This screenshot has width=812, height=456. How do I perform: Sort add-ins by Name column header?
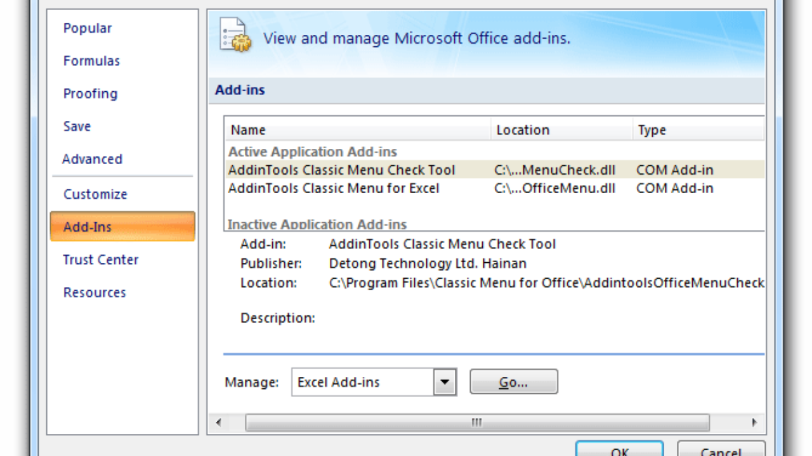[358, 130]
